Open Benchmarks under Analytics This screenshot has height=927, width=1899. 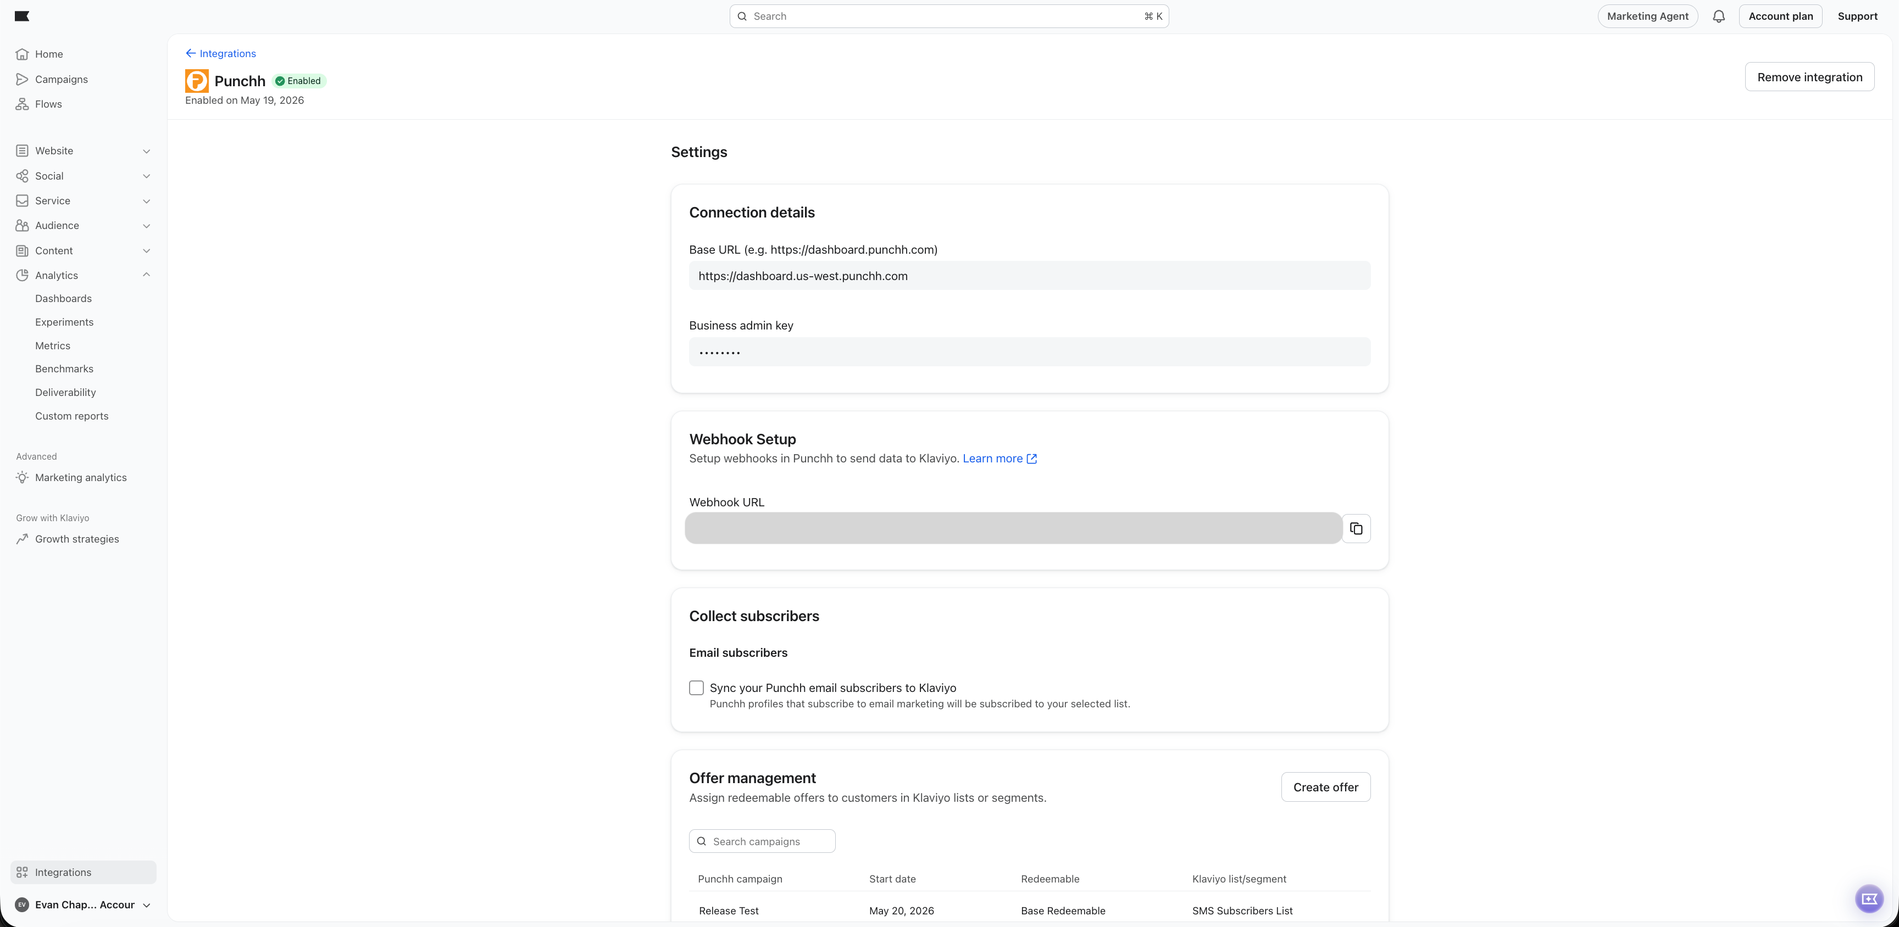pos(64,368)
